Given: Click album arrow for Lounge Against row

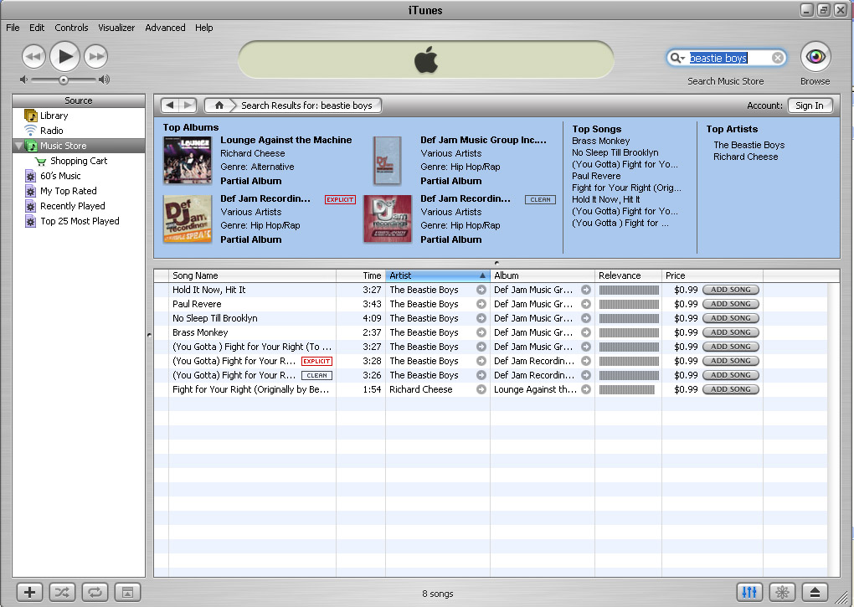Looking at the screenshot, I should pyautogui.click(x=586, y=389).
